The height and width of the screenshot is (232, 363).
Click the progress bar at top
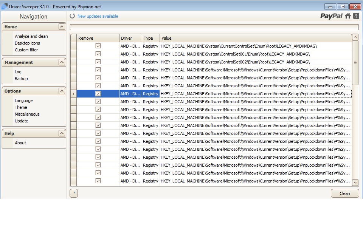point(214,27)
